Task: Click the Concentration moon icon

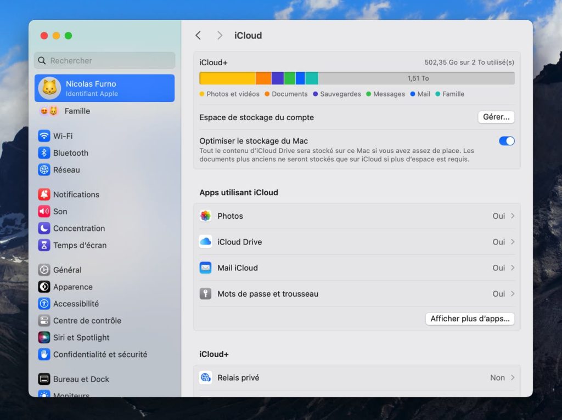Action: pyautogui.click(x=44, y=228)
